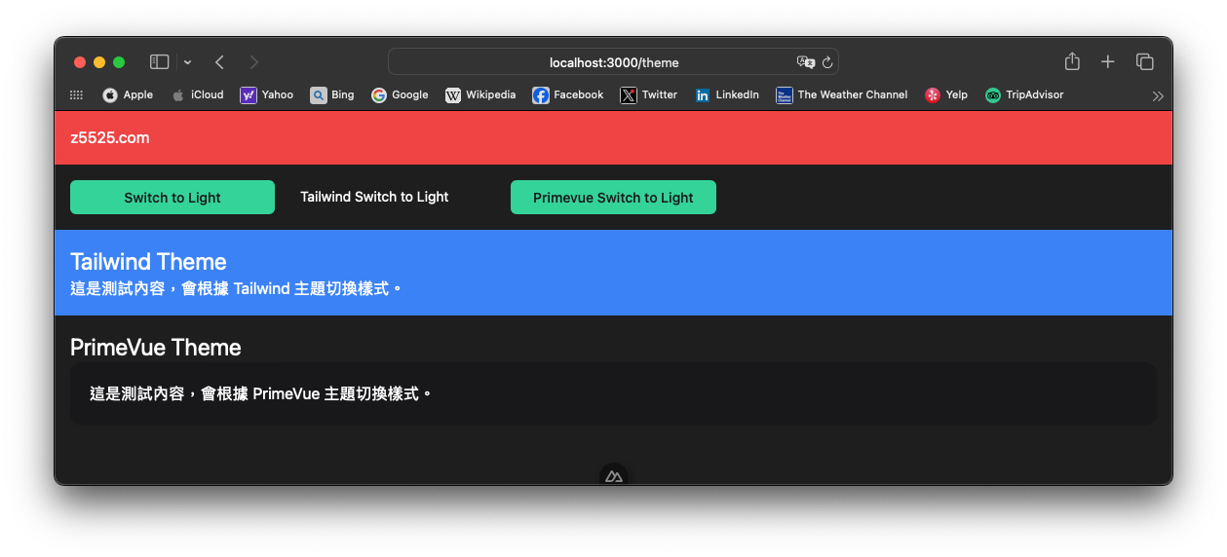Open Nuxt DevTools icon at page bottom

tap(613, 476)
